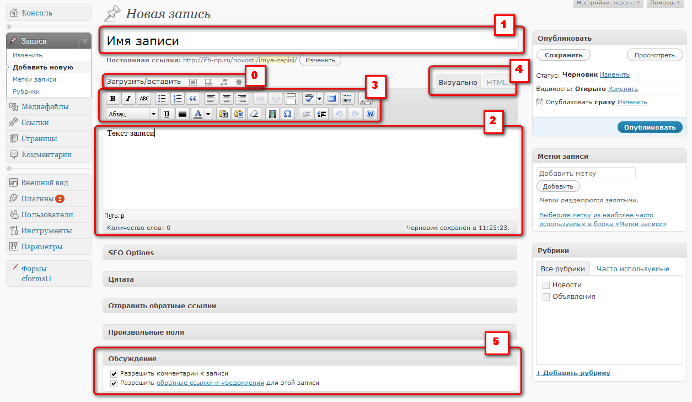Screen dimensions: 692x402
Task: Open the editor help icon
Action: click(x=371, y=114)
